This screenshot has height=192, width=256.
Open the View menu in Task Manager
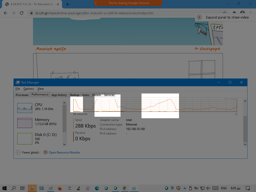click(40, 89)
